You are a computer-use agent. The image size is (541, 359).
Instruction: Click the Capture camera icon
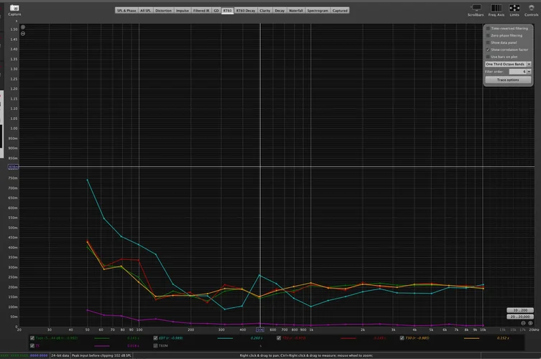(x=14, y=8)
